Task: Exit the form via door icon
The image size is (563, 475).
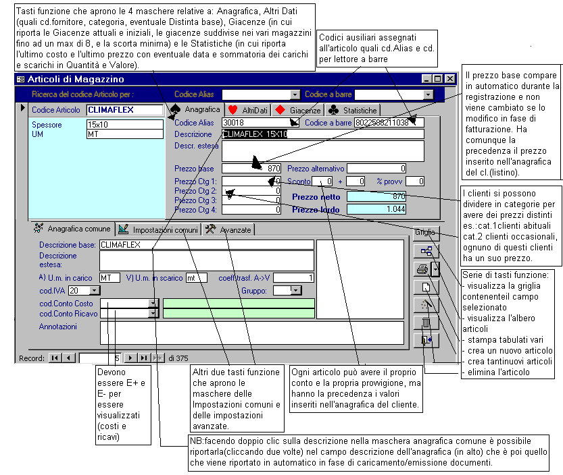Action: click(x=426, y=341)
